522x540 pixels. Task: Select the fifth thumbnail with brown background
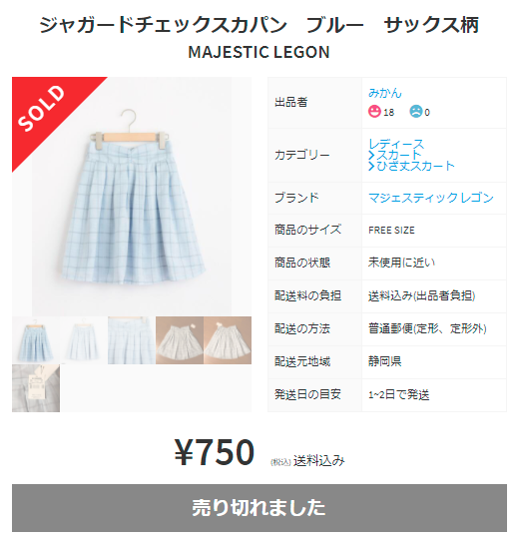(x=228, y=340)
